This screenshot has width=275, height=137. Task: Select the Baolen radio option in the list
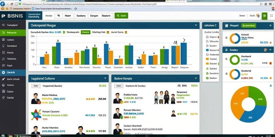click(x=207, y=45)
